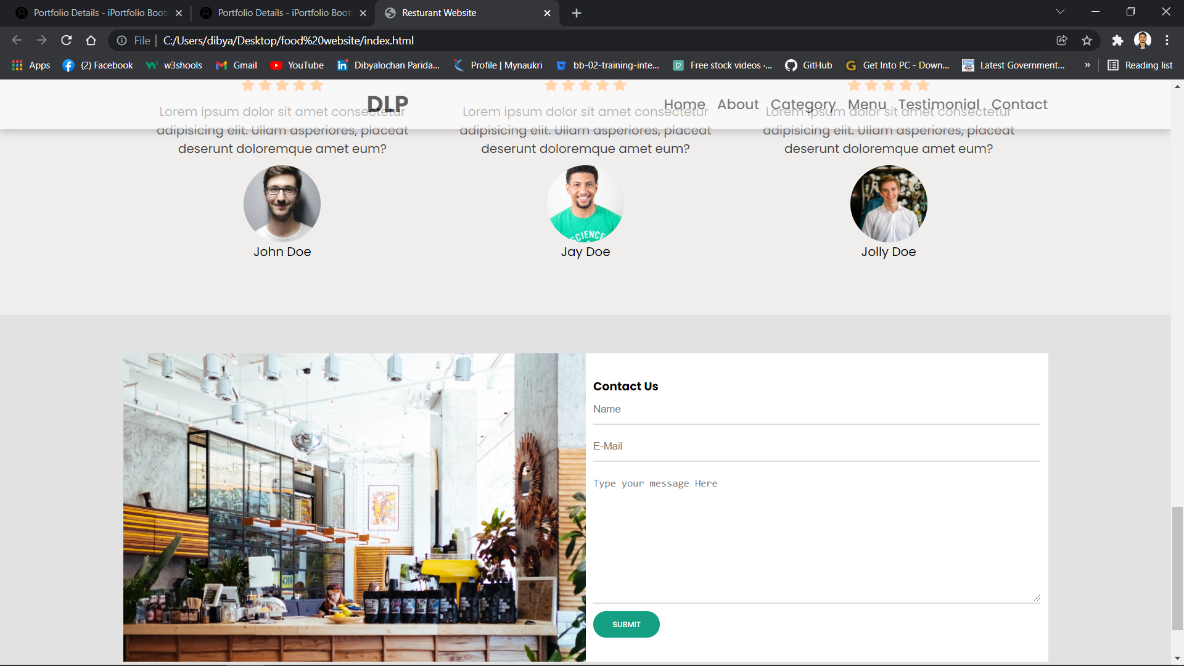Open the Profile | Mynaukri bookmark
This screenshot has height=666, width=1184.
[498, 65]
